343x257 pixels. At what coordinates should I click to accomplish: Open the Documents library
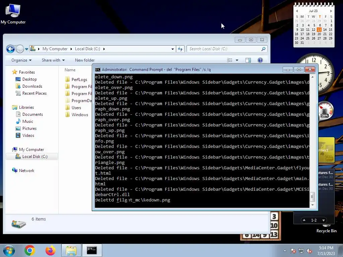click(x=29, y=114)
